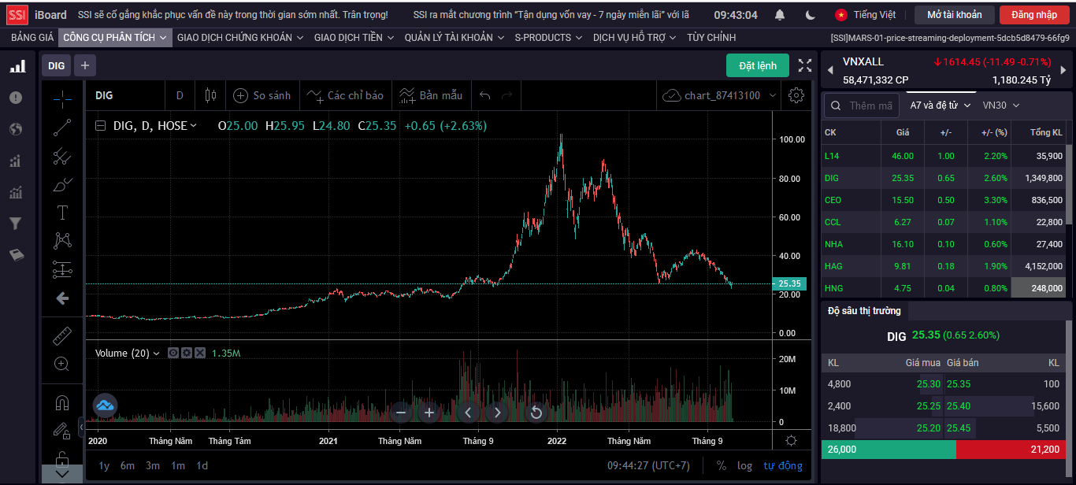Toggle log scale
1076x485 pixels.
coord(744,465)
